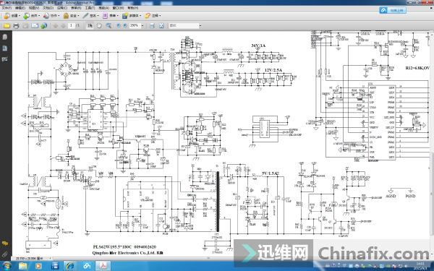This screenshot has height=271, width=434.
Task: Activate the marquee zoom magnifier tool
Action: [109, 25]
